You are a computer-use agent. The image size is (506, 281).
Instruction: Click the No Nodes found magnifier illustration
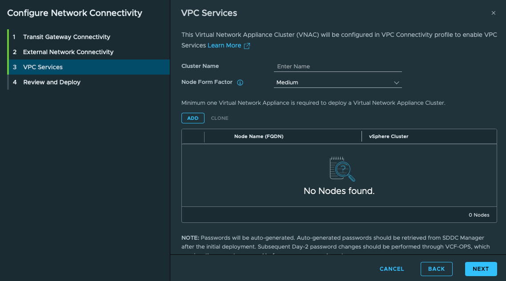(342, 169)
